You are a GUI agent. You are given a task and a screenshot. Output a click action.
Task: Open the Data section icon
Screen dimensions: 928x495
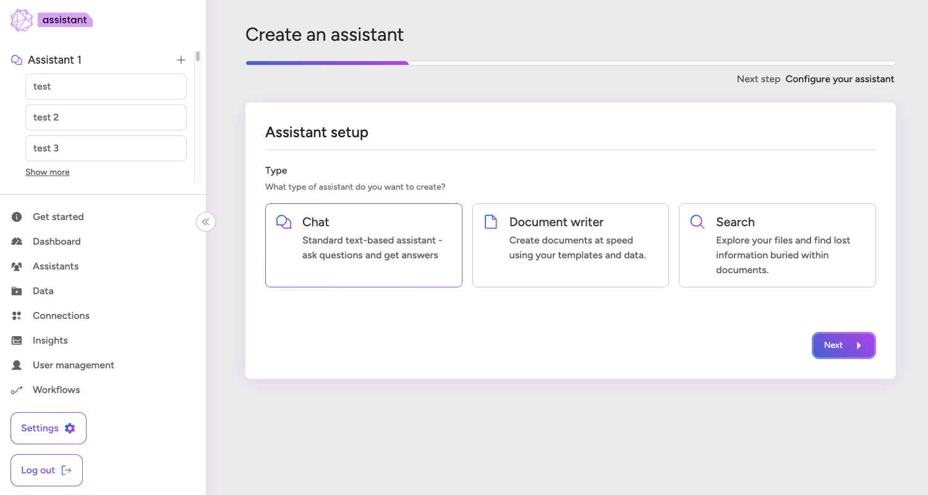(17, 290)
